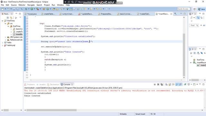
Task: Click the New file wizard icon
Action: 3,9
